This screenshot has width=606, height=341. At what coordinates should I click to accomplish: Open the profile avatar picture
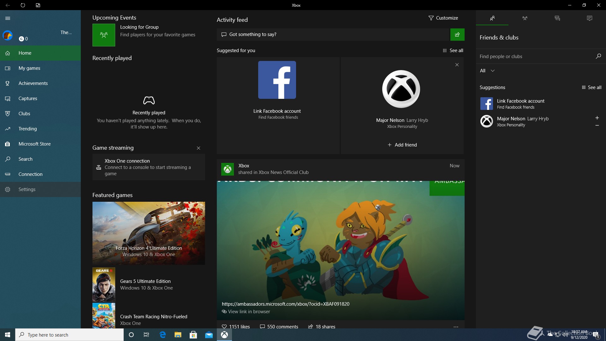(8, 35)
